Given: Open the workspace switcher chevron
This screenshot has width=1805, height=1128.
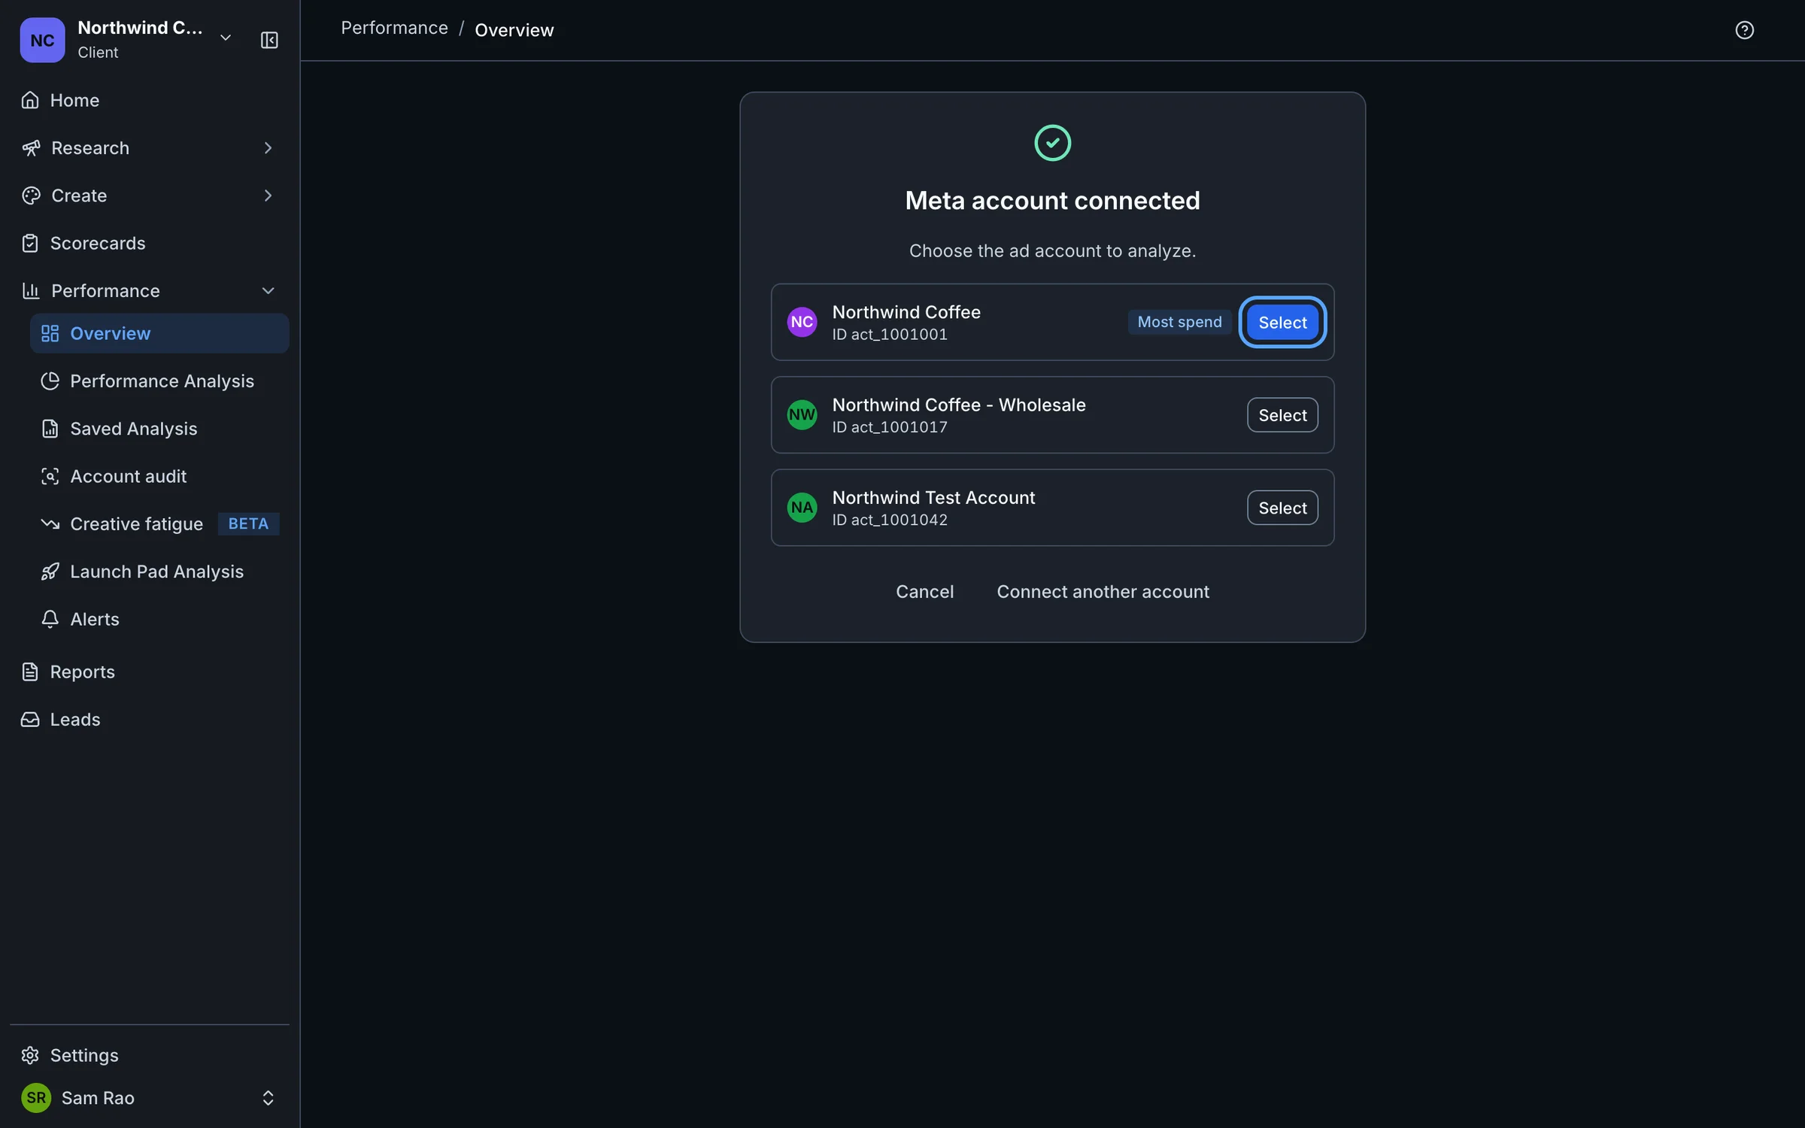Looking at the screenshot, I should click(x=226, y=38).
